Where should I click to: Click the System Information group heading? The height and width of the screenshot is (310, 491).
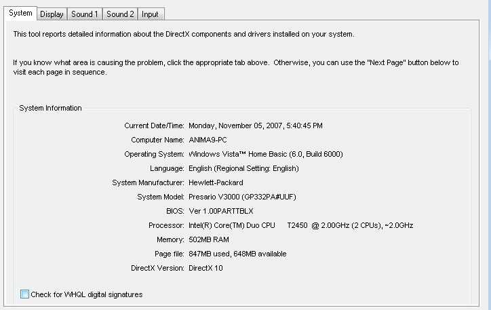tap(50, 108)
